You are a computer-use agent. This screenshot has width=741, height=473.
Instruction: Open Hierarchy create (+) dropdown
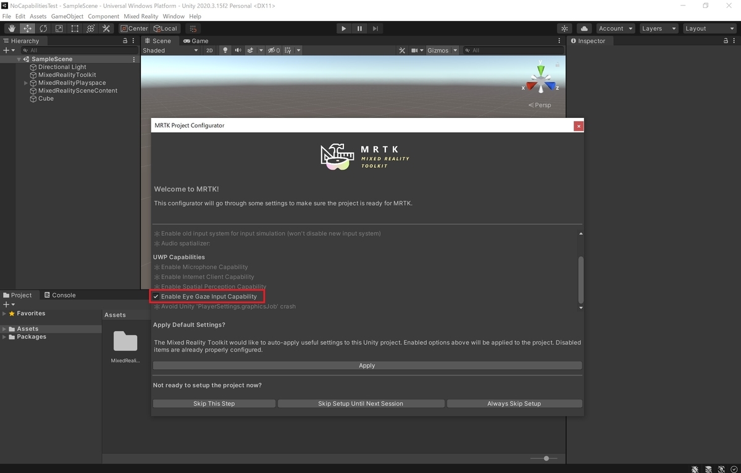[x=8, y=50]
